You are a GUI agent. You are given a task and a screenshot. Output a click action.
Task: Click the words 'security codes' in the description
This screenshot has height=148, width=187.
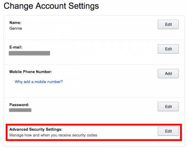point(85,135)
